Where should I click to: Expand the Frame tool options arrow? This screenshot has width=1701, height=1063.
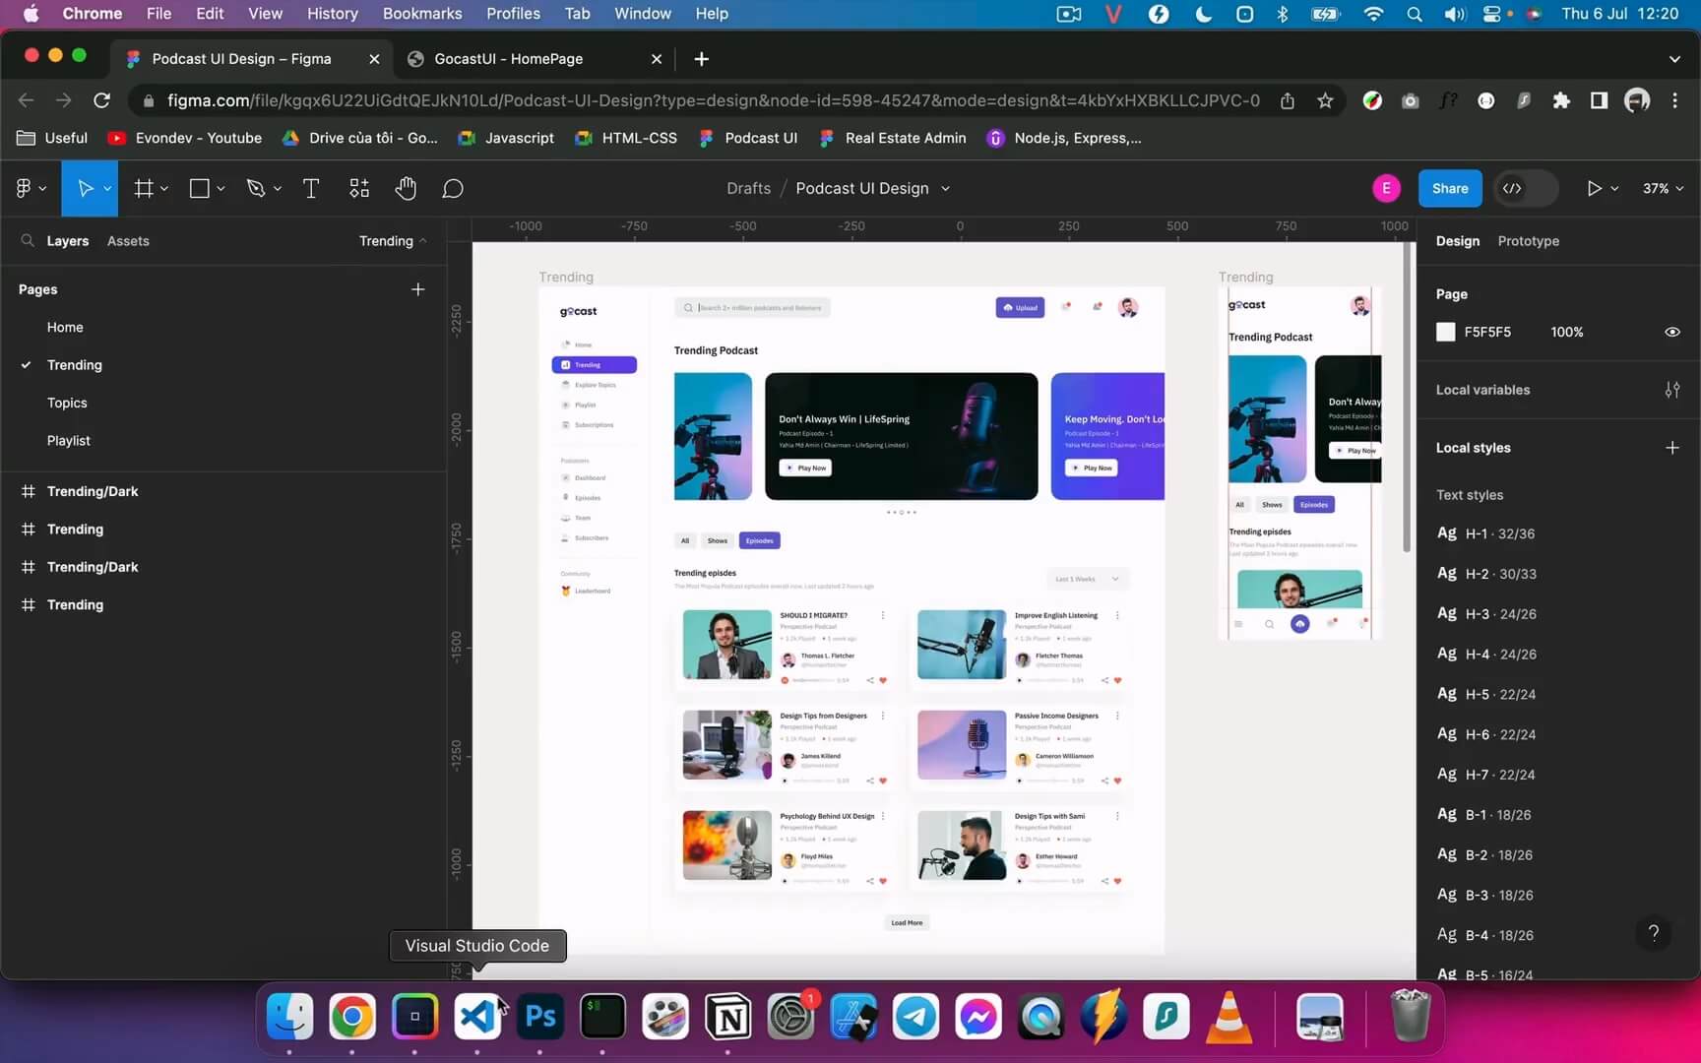(x=164, y=188)
